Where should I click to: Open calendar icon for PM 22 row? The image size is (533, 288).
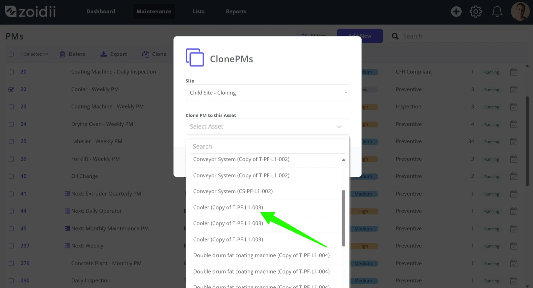[x=514, y=89]
